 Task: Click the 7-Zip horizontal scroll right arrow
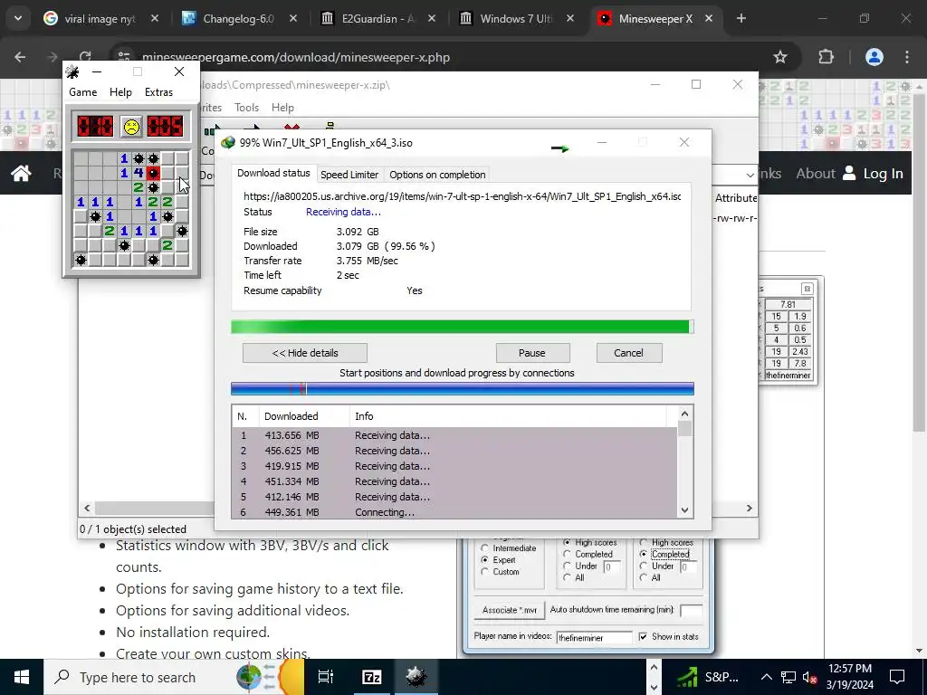(x=750, y=508)
